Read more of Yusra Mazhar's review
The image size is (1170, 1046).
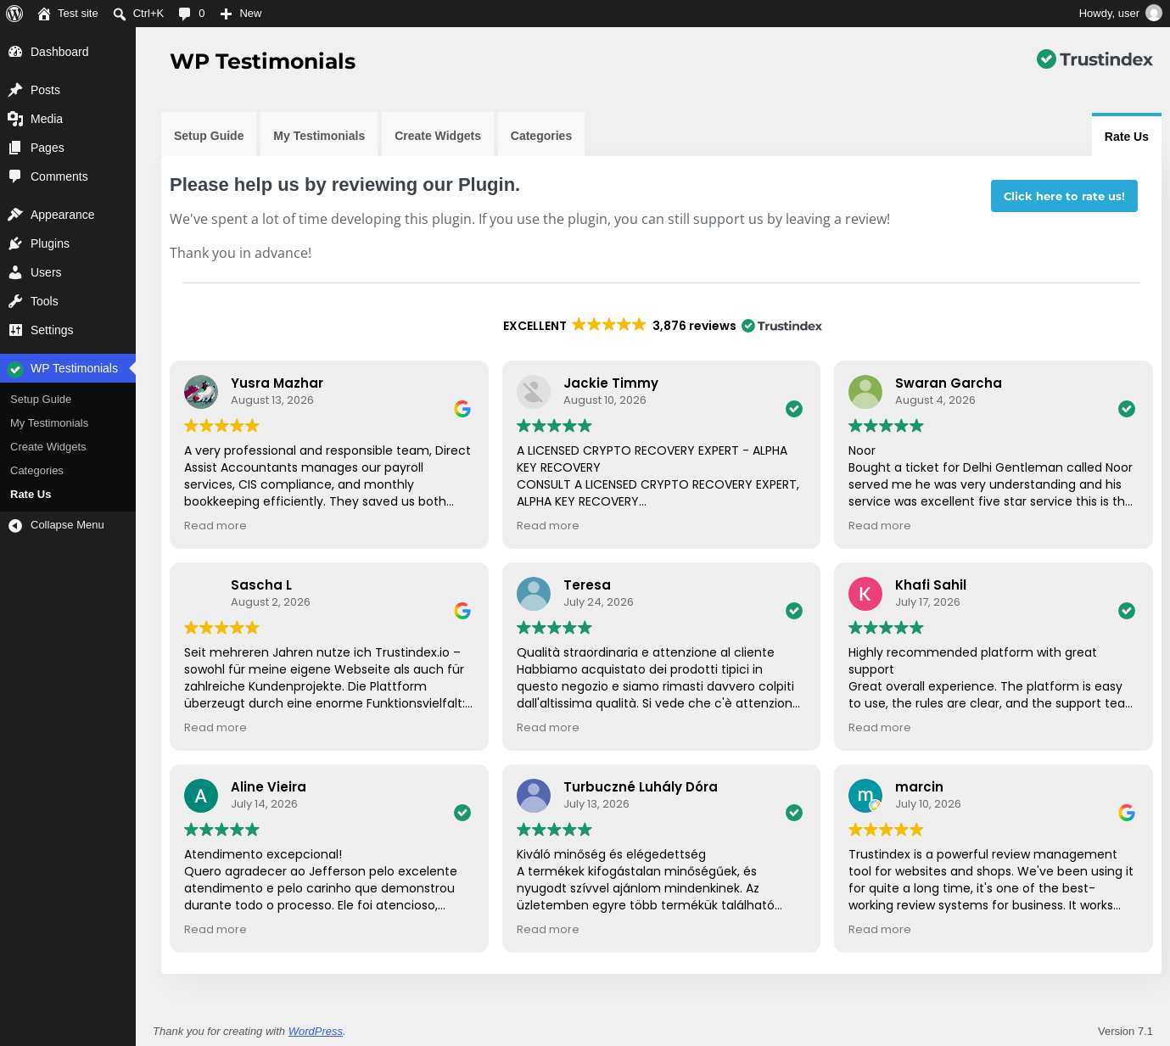[x=216, y=526]
